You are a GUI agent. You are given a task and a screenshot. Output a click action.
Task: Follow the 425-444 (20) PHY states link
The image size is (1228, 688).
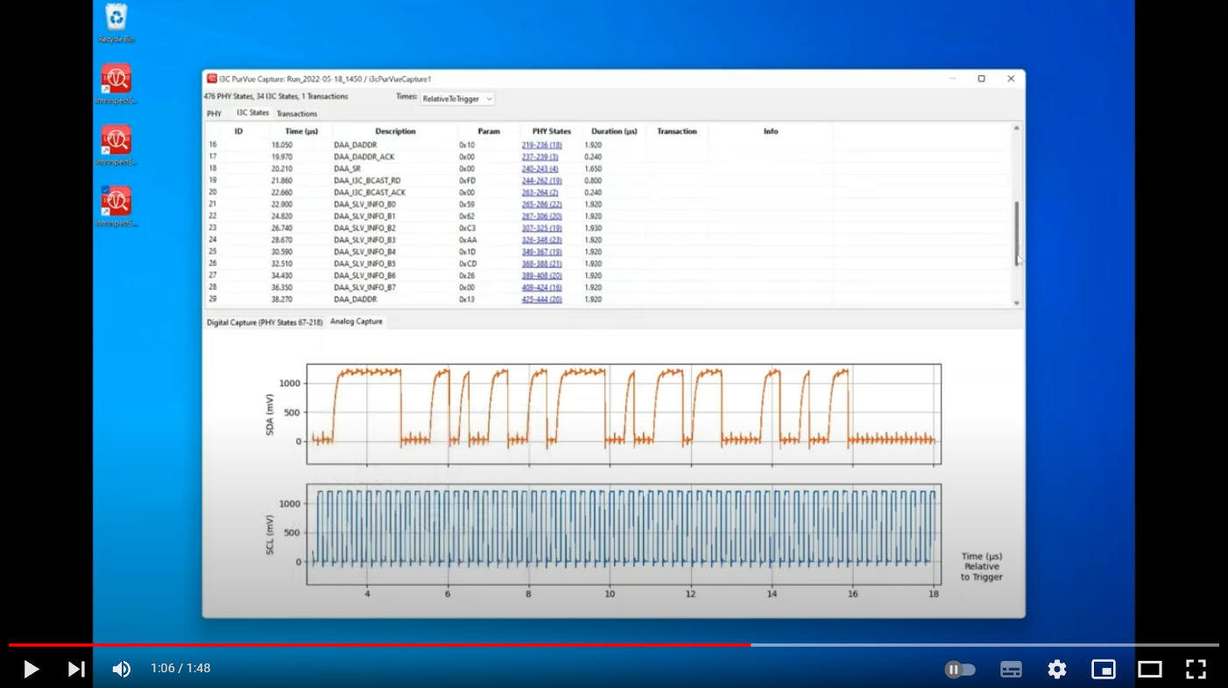coord(542,299)
